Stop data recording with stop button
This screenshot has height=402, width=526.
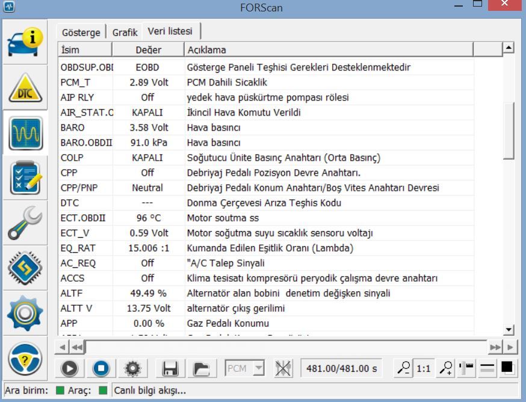pos(101,368)
